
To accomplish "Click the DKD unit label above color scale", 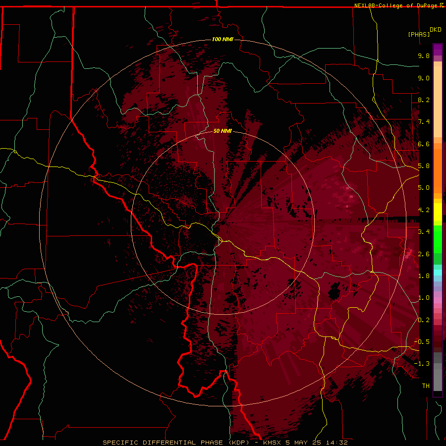I will coord(436,29).
